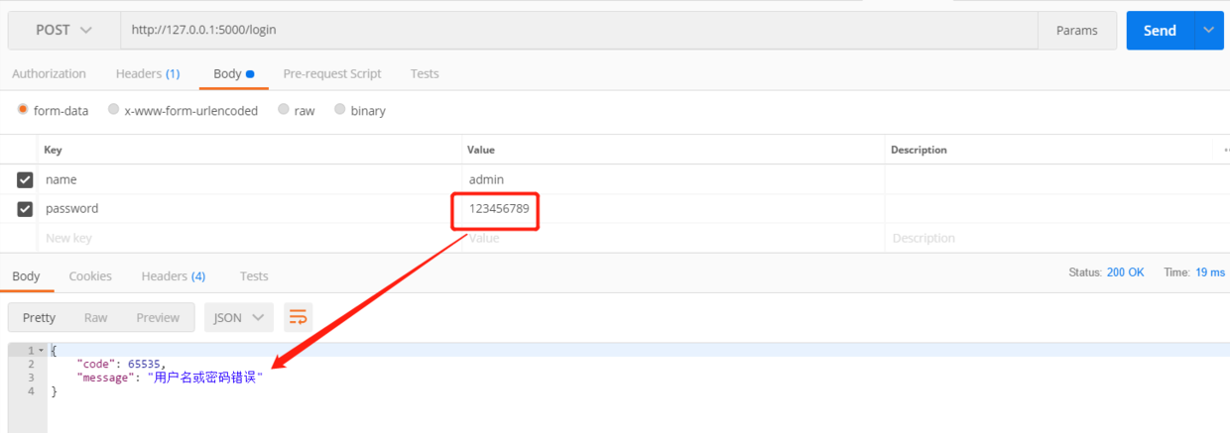Image resolution: width=1230 pixels, height=433 pixels.
Task: Click the request URL field with 127.0.0.1:5000/login
Action: pyautogui.click(x=579, y=31)
